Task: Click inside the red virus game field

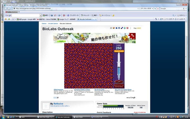Action: coord(89,66)
